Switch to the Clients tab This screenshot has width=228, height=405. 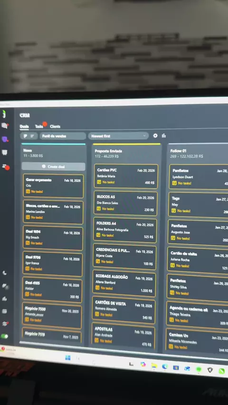(55, 126)
